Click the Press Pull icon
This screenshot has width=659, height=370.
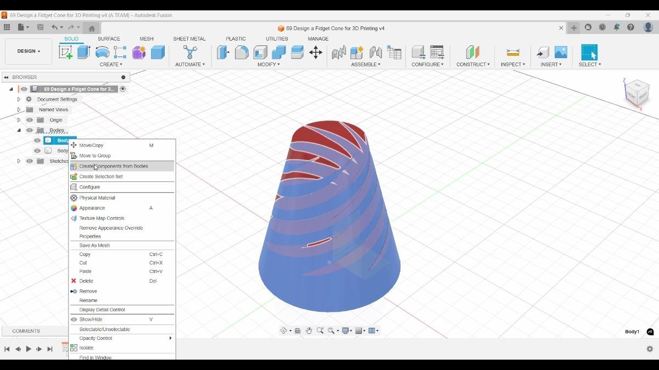tap(223, 52)
